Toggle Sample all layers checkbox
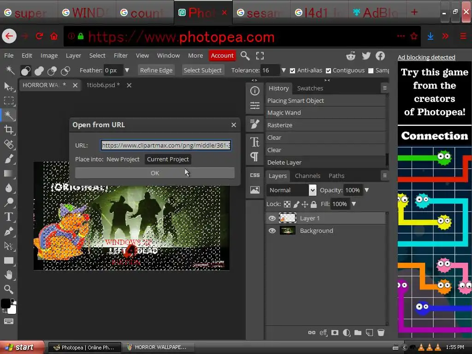The height and width of the screenshot is (354, 472). point(371,71)
